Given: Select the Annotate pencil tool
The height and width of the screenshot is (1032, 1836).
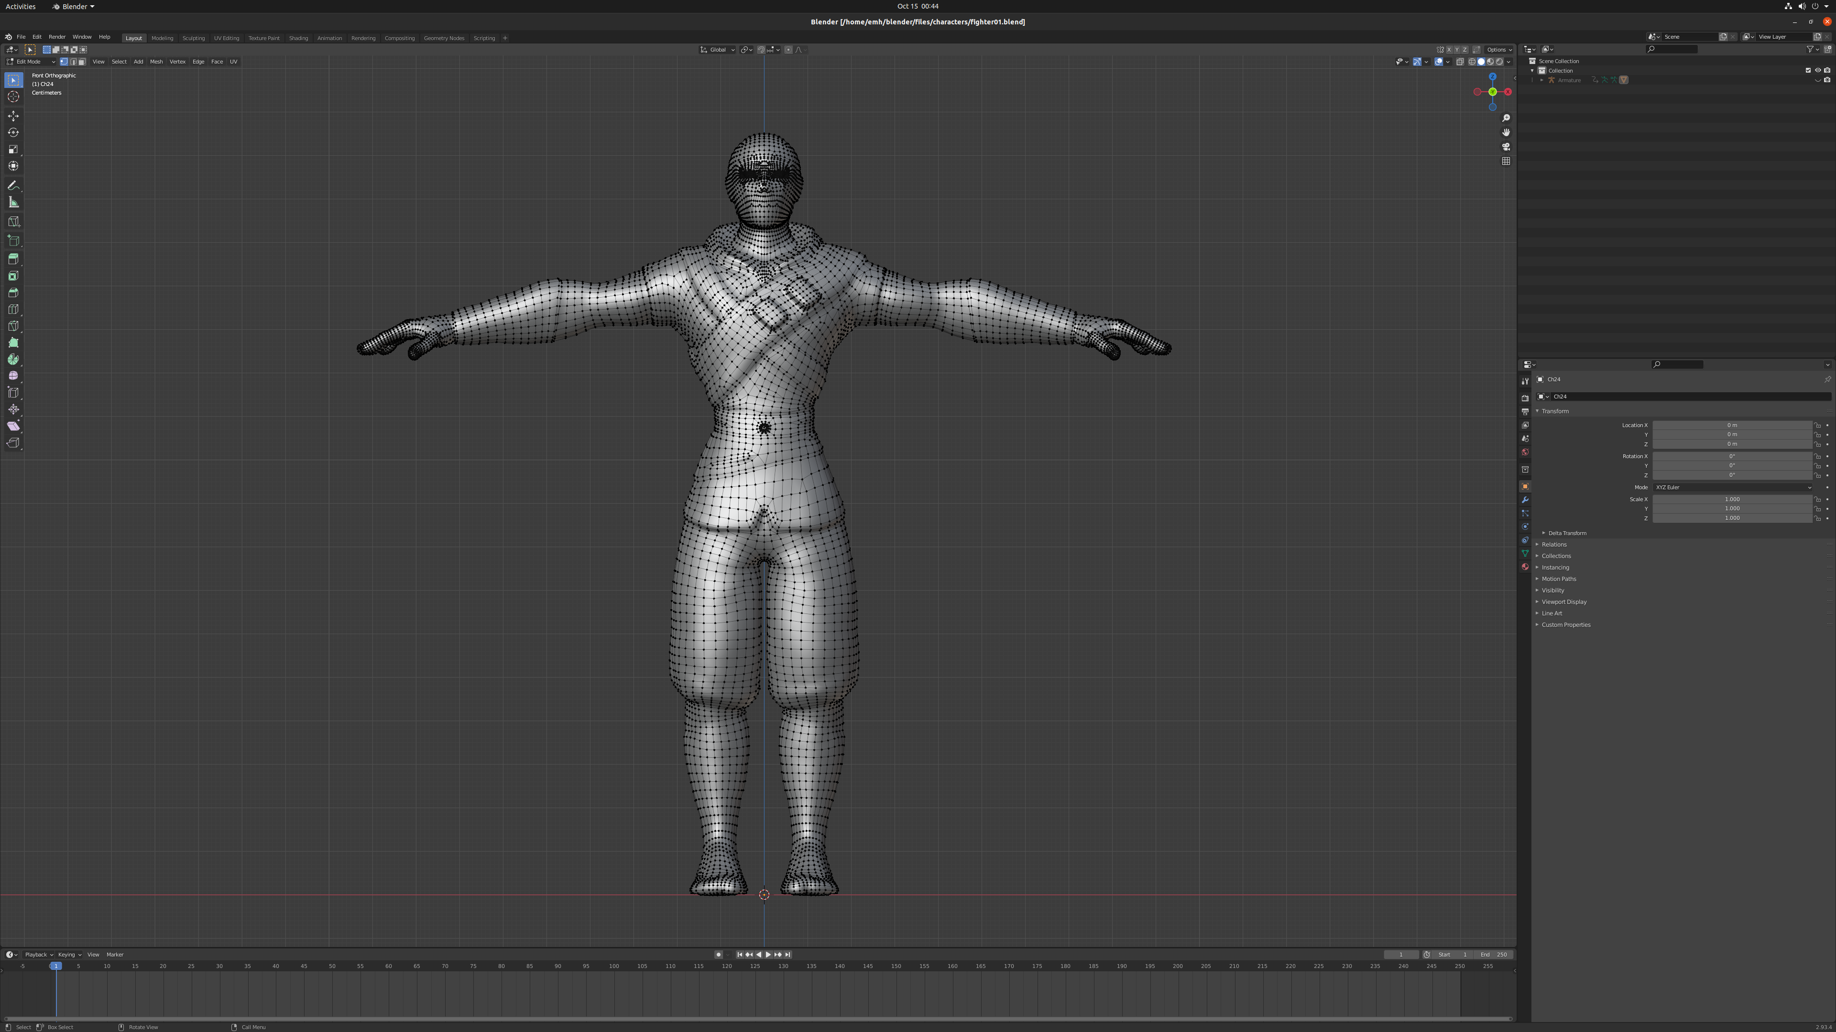Looking at the screenshot, I should coord(13,185).
